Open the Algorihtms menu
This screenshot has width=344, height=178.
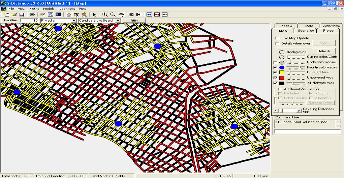click(x=67, y=9)
